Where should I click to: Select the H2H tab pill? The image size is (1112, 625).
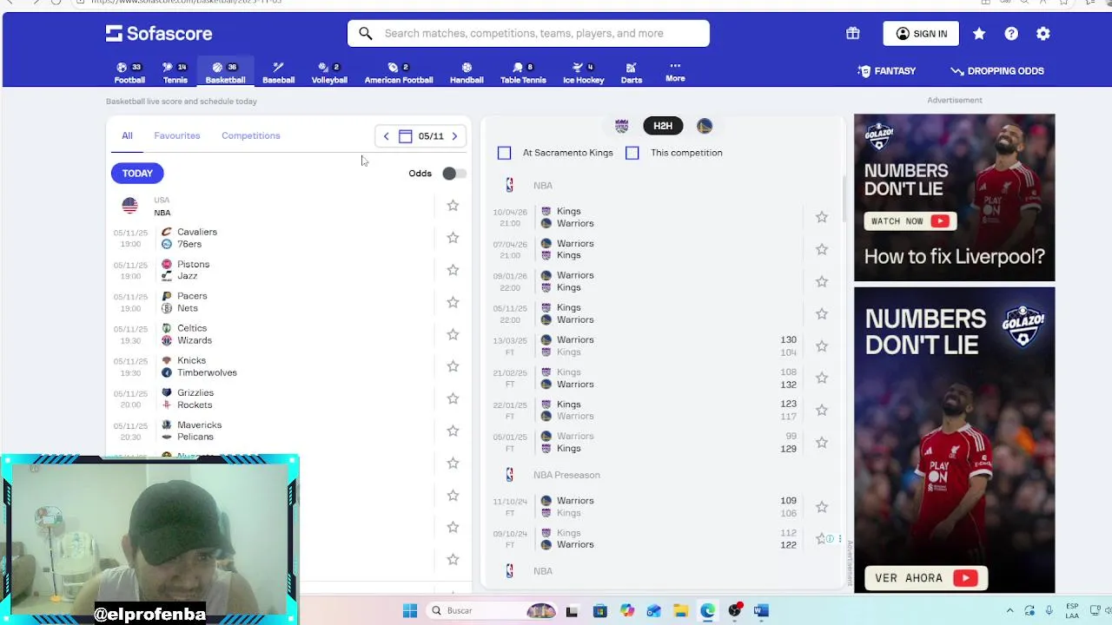coord(663,126)
